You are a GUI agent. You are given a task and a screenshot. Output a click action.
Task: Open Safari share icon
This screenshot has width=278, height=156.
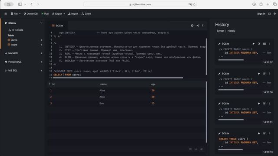click(261, 4)
